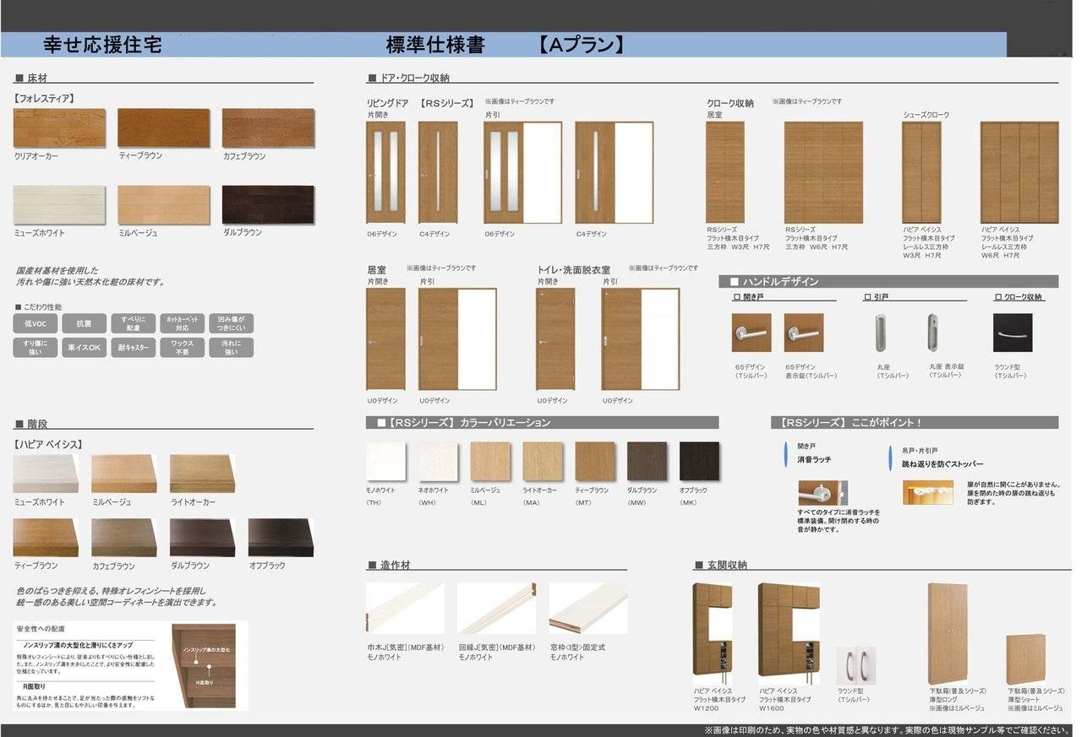Open the 跳ね返りを防ぐストッパー photo
The image size is (1082, 737).
[x=928, y=493]
